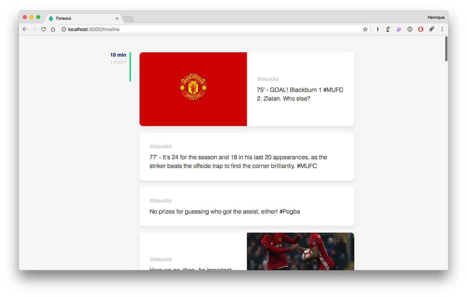The width and height of the screenshot is (467, 297).
Task: Open the Instapaper "I" extension
Action: coord(378,29)
